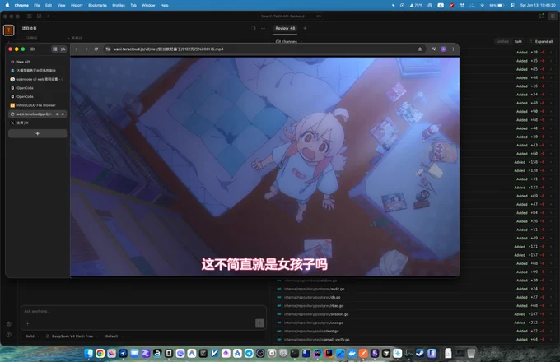The width and height of the screenshot is (560, 362).
Task: Open the X home tab
Action: [38, 123]
